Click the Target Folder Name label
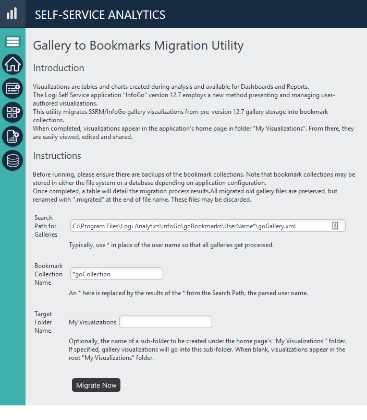The height and width of the screenshot is (420, 367). (x=43, y=322)
